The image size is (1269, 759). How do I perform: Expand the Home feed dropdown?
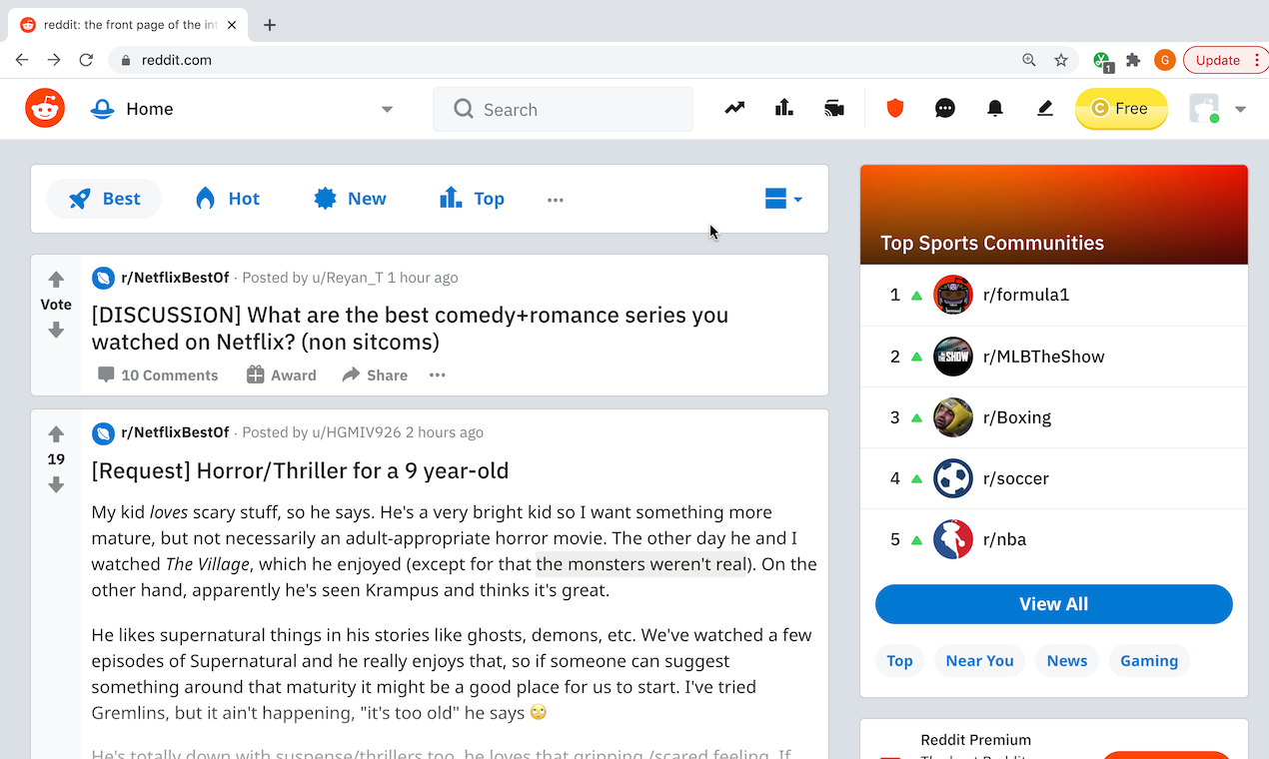point(387,110)
